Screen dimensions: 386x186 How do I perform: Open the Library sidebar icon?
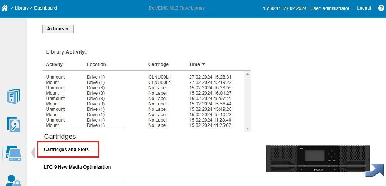[13, 96]
